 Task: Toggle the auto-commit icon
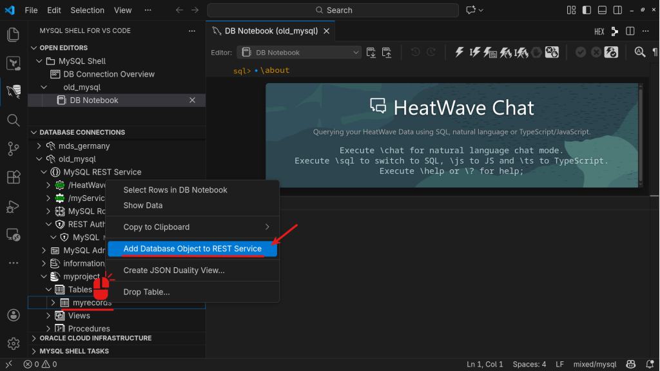pos(611,52)
